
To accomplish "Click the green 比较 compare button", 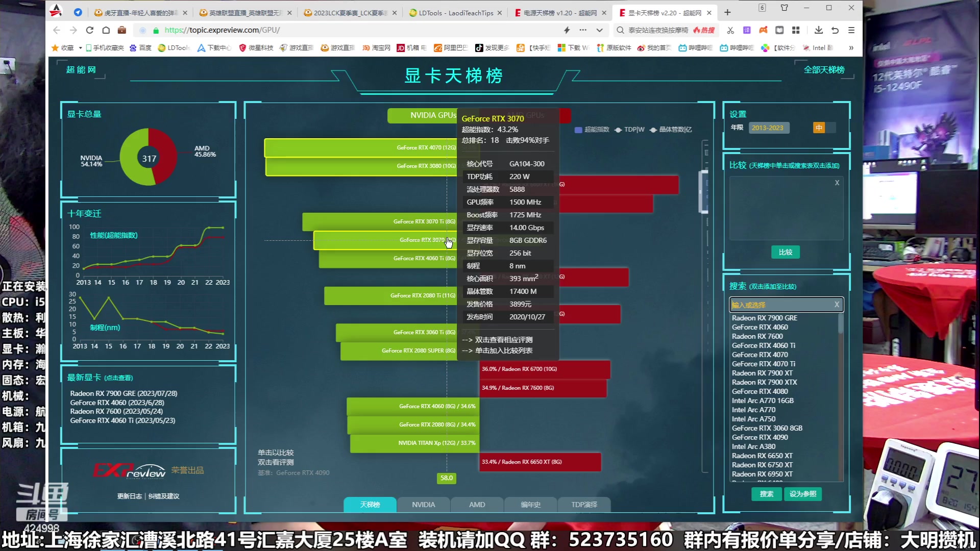I will [785, 252].
